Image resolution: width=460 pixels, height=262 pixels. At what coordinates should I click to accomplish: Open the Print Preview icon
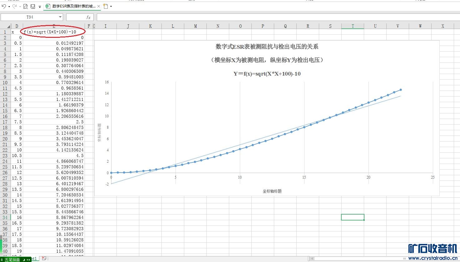click(26, 6)
